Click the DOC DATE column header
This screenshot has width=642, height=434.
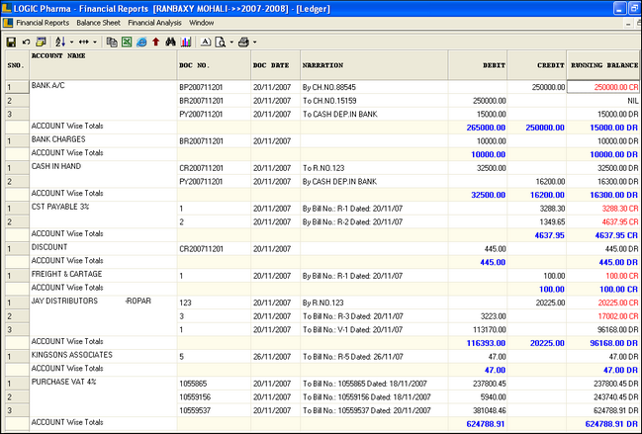click(x=276, y=65)
